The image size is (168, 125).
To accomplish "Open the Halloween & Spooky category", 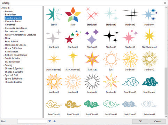I will (x=15, y=45).
